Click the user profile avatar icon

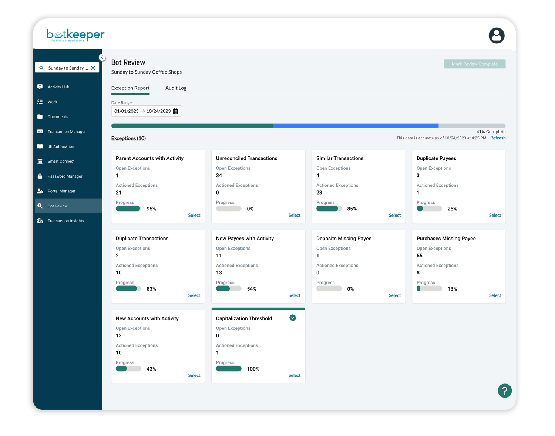pyautogui.click(x=497, y=36)
